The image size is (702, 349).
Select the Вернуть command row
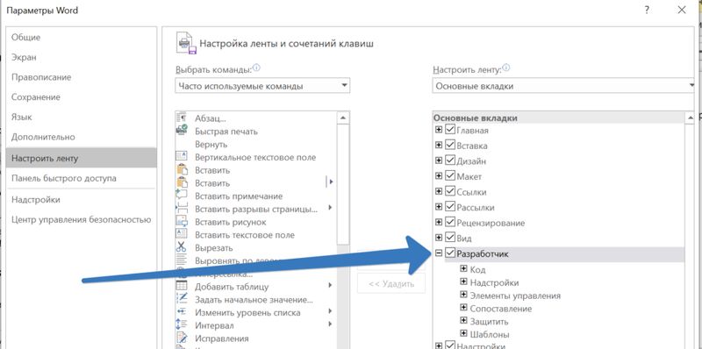pyautogui.click(x=256, y=144)
